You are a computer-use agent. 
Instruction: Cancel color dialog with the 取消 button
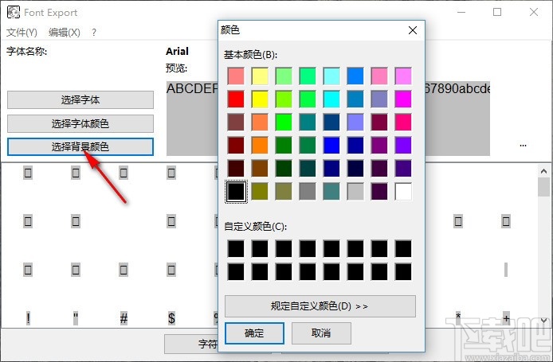pos(321,333)
